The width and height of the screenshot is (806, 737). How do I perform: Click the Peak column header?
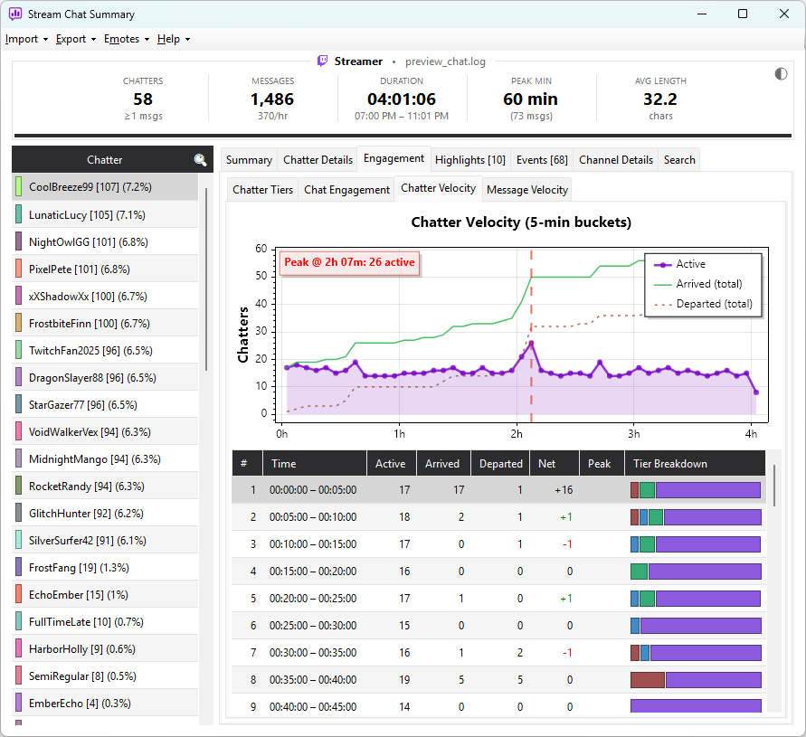pyautogui.click(x=602, y=464)
